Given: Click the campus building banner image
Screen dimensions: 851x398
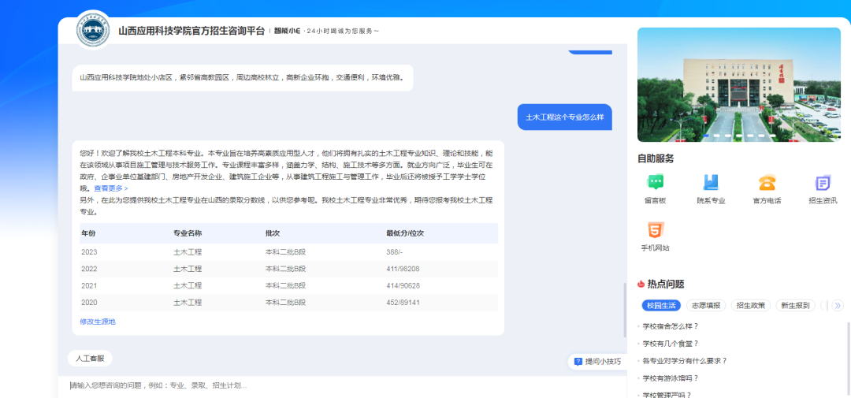Looking at the screenshot, I should [x=738, y=84].
